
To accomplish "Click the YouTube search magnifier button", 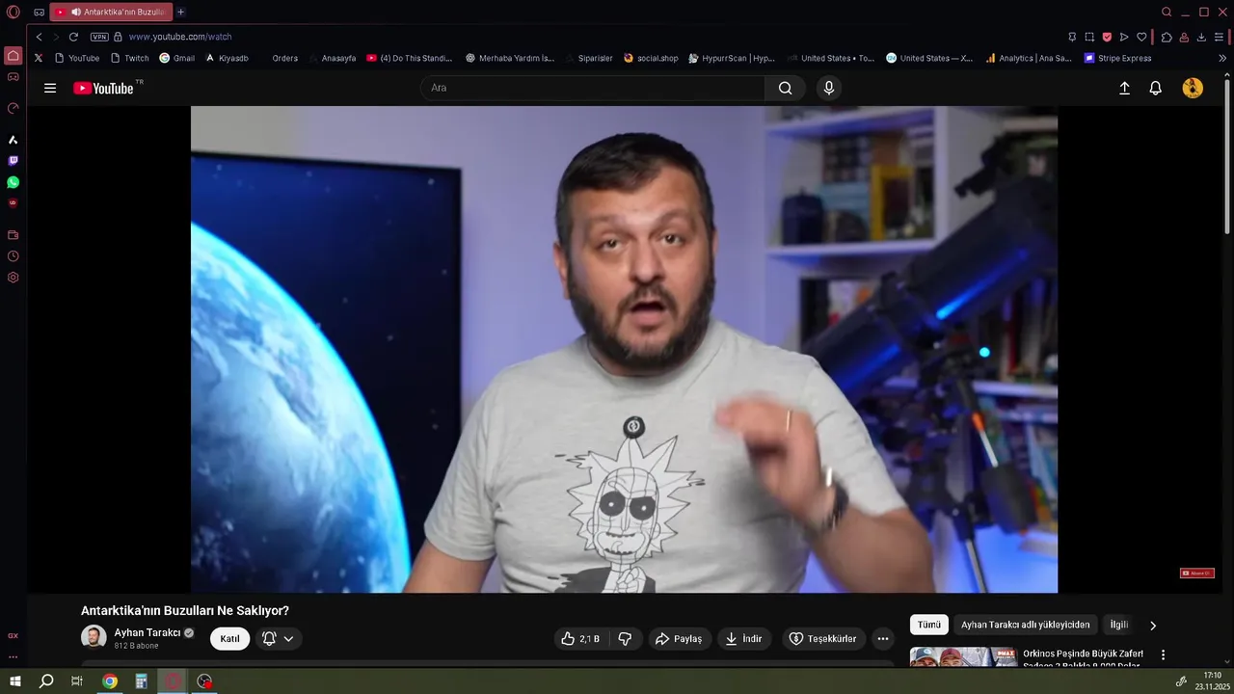I will point(786,88).
